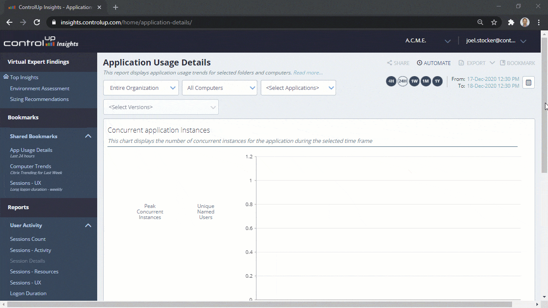The height and width of the screenshot is (308, 548).
Task: Open the Chrome profile avatar
Action: point(525,22)
